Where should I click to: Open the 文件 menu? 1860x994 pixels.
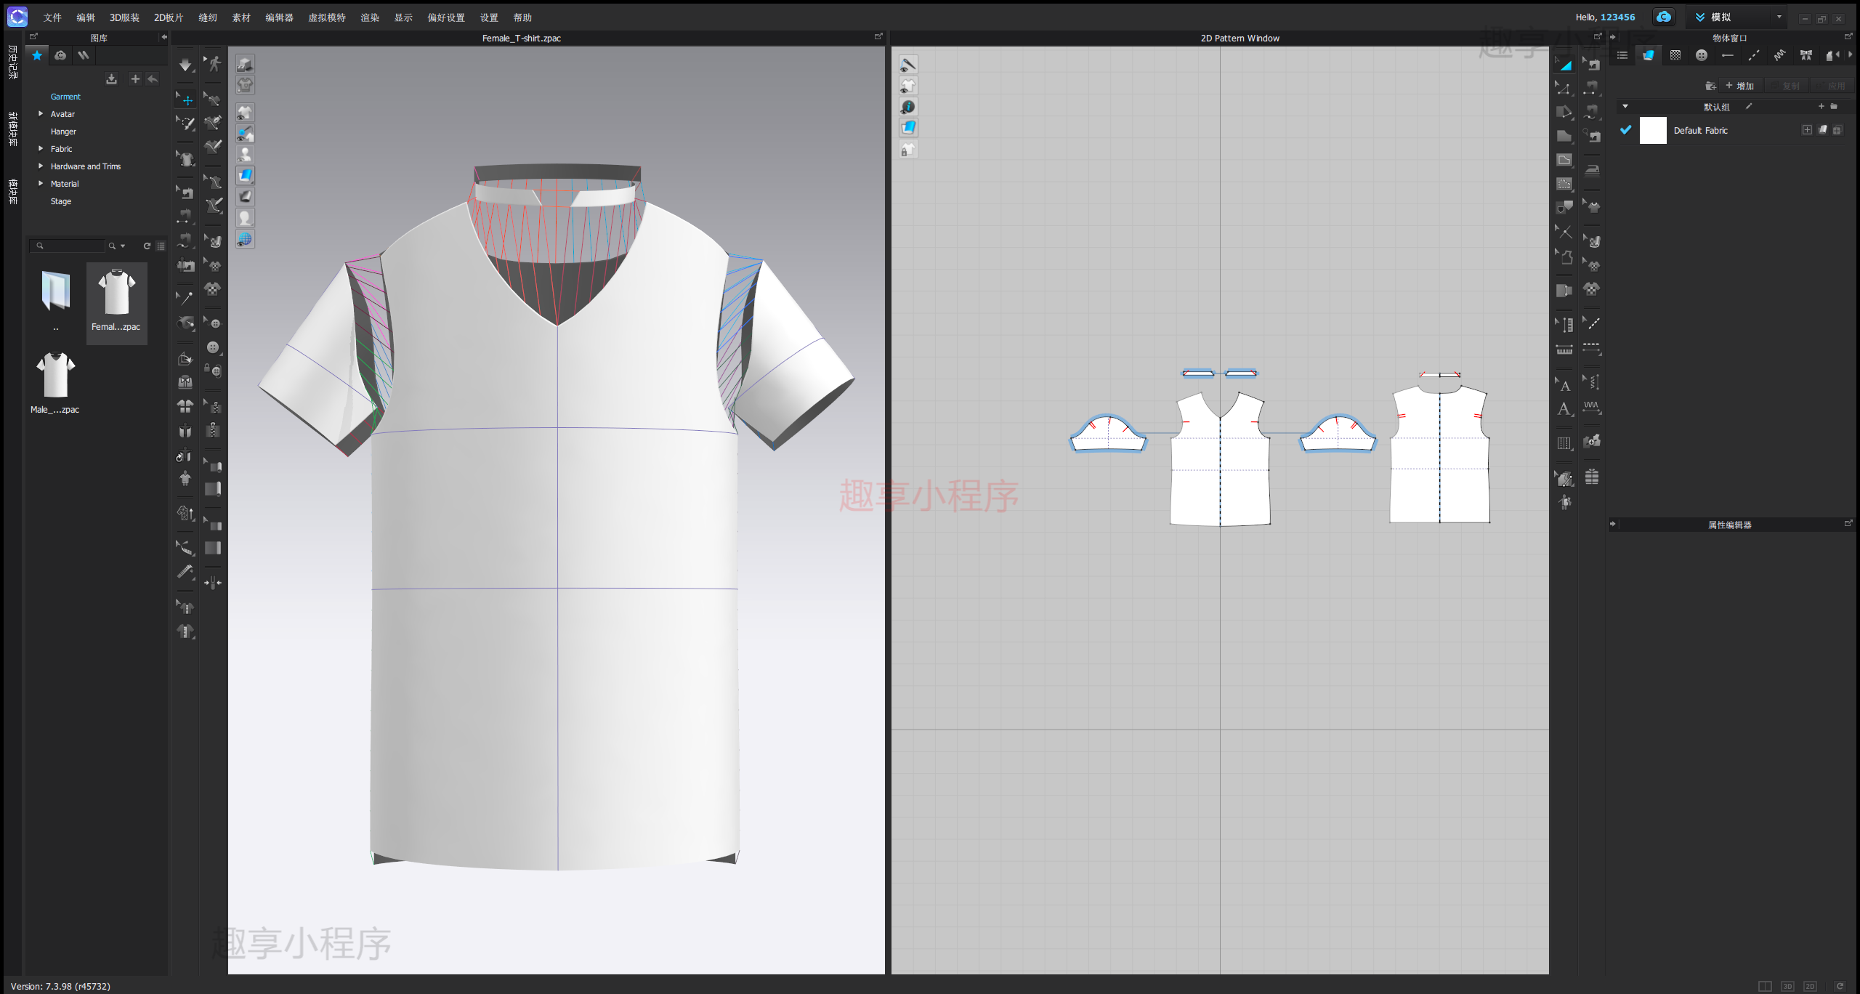tap(52, 17)
